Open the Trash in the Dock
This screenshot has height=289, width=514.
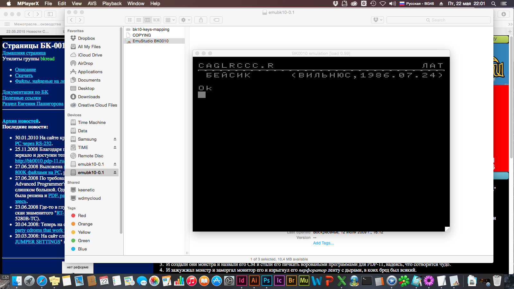[x=497, y=281]
